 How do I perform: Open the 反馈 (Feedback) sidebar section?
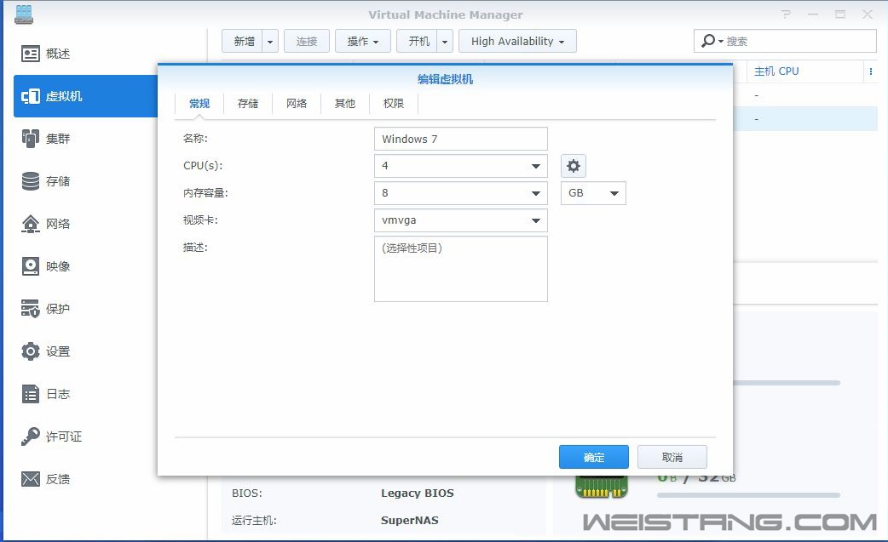51,479
